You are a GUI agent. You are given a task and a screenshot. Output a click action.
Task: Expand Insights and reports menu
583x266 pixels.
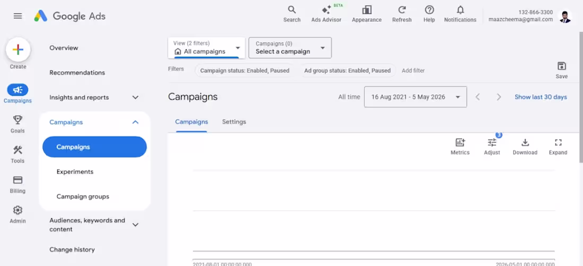pyautogui.click(x=94, y=97)
